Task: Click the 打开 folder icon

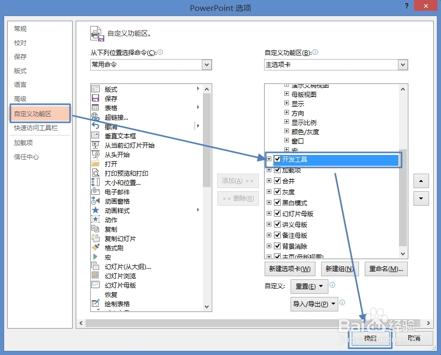Action: click(x=95, y=163)
